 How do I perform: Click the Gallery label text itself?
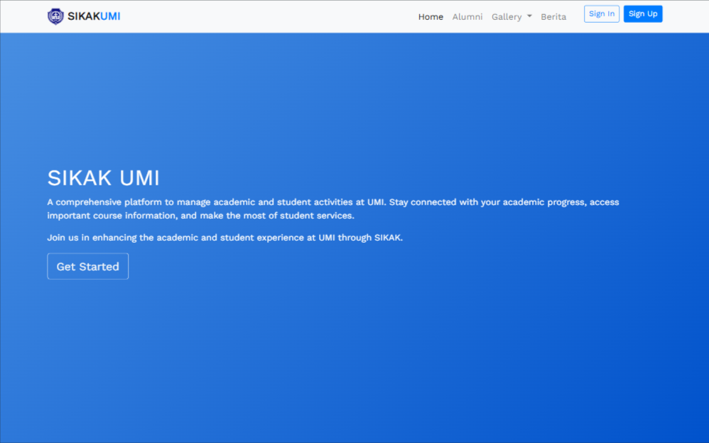(507, 16)
